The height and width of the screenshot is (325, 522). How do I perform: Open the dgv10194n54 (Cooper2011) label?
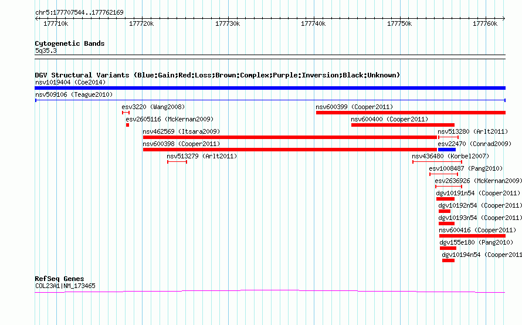(x=482, y=255)
